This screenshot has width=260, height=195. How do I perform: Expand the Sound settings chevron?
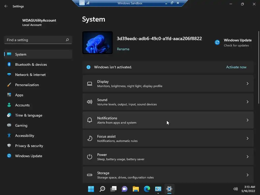247,102
